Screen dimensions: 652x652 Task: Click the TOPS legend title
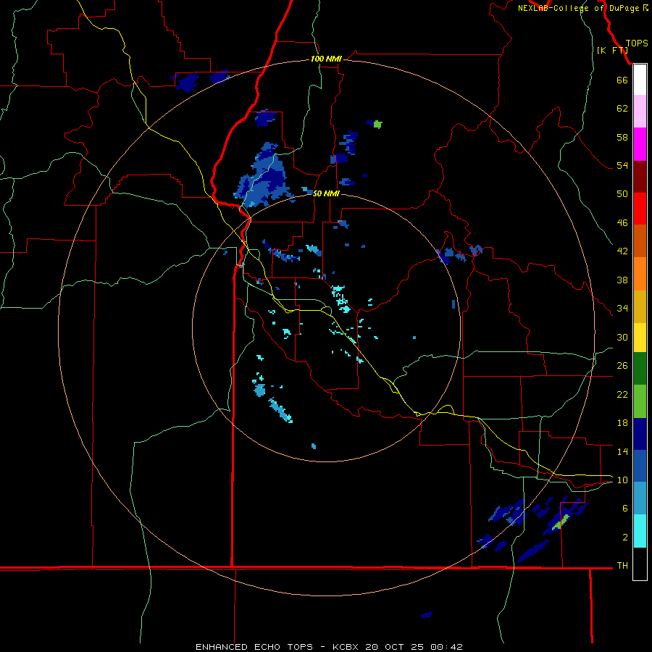pyautogui.click(x=637, y=43)
